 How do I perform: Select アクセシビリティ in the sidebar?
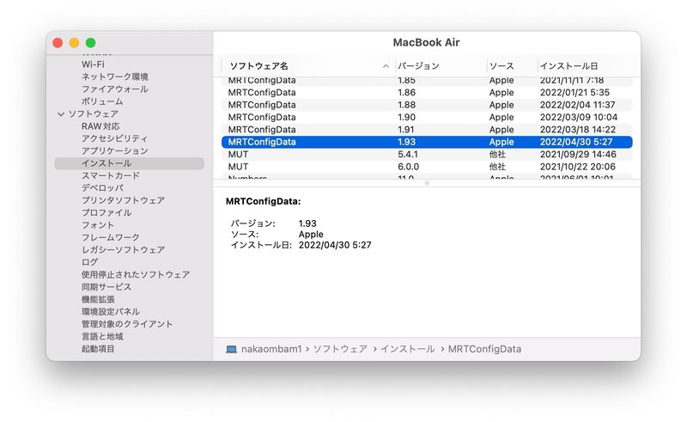click(115, 138)
